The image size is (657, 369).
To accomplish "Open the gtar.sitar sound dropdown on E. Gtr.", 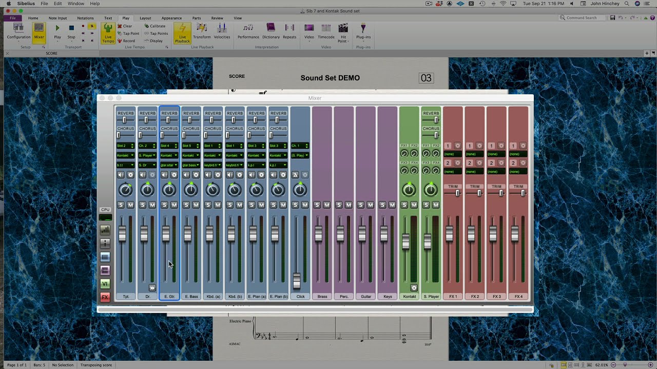I will (169, 165).
